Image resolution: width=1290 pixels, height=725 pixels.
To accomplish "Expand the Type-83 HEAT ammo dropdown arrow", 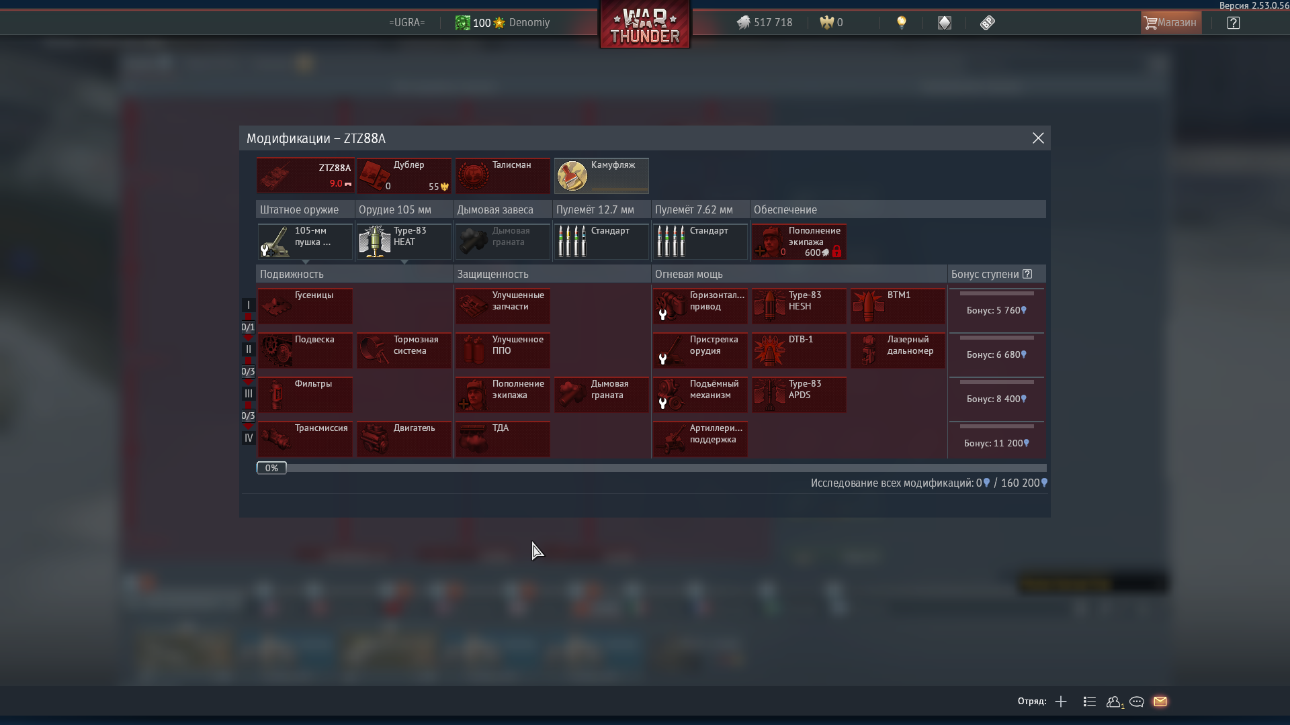I will click(x=404, y=262).
